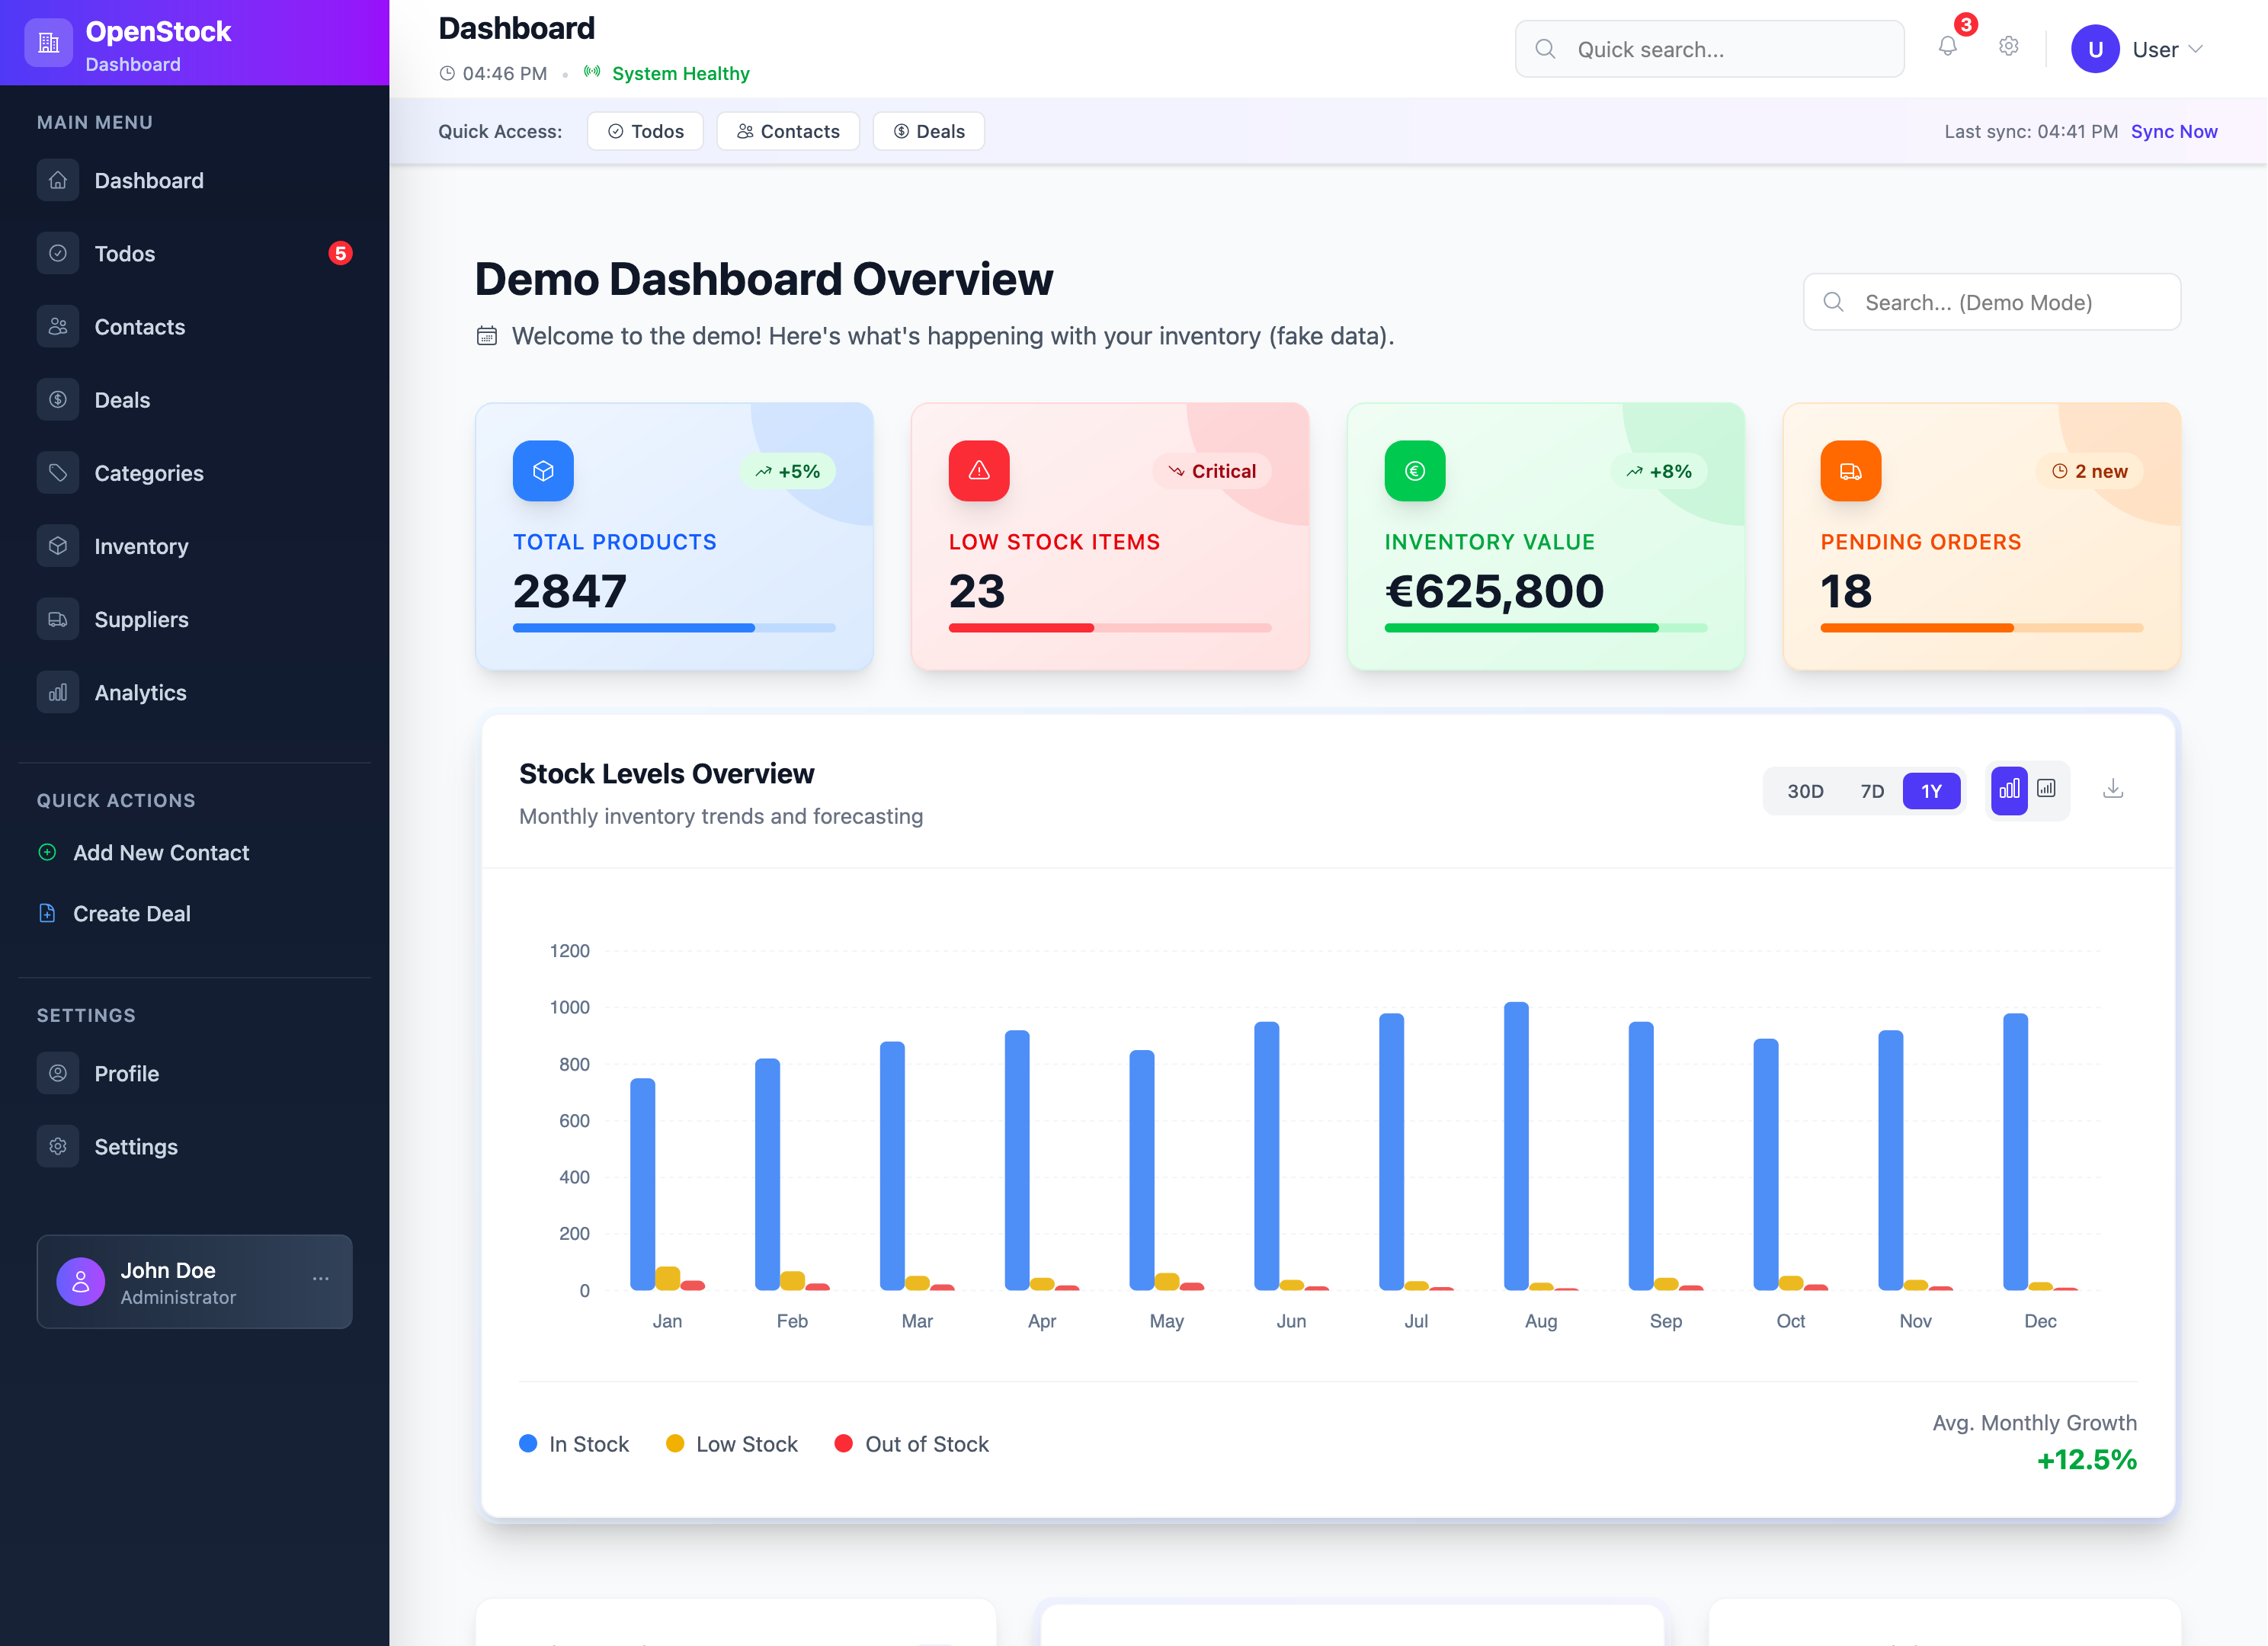
Task: Open John Doe's more options menu
Action: [x=320, y=1279]
